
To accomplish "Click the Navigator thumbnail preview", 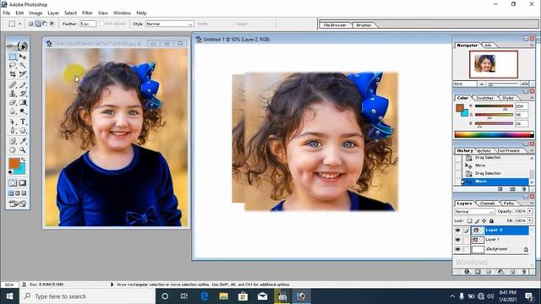I will pos(494,64).
